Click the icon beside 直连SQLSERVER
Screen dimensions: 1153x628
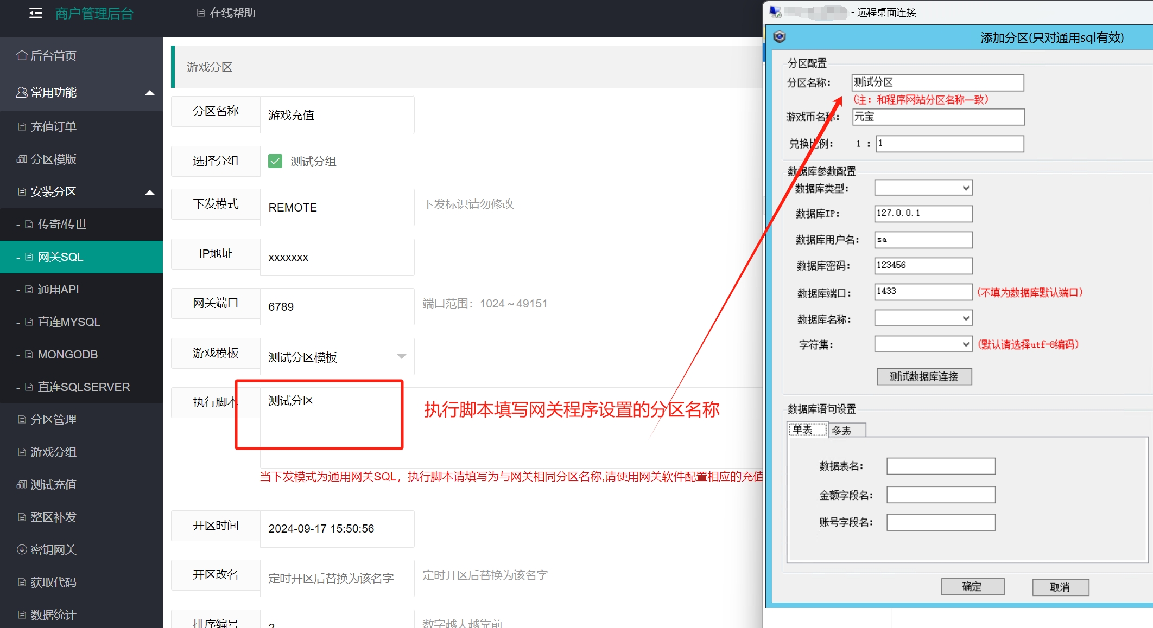(x=29, y=387)
